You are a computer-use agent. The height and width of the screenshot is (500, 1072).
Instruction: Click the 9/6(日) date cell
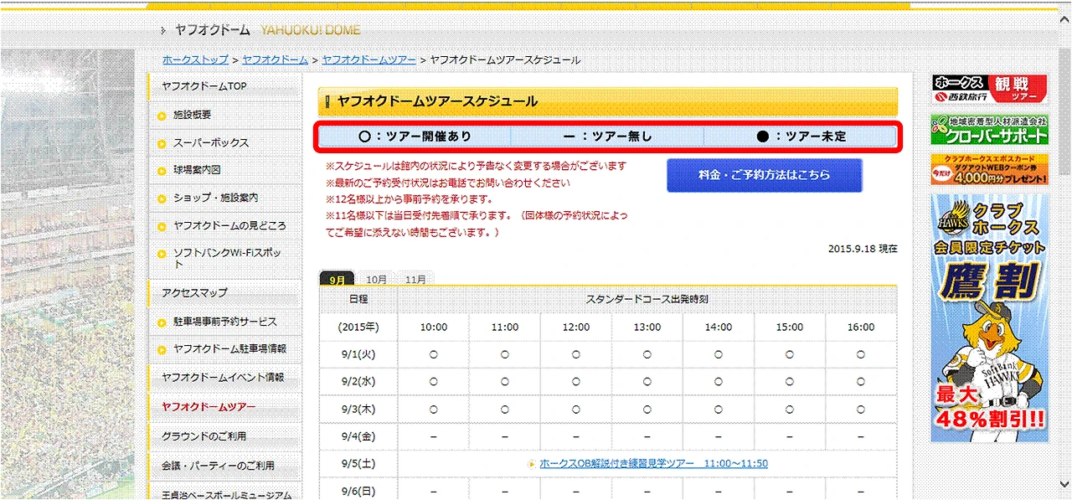[x=358, y=491]
